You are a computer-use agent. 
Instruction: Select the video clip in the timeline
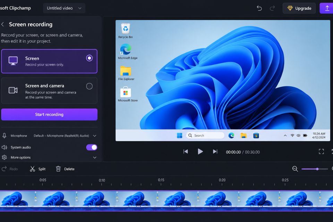tap(166, 201)
